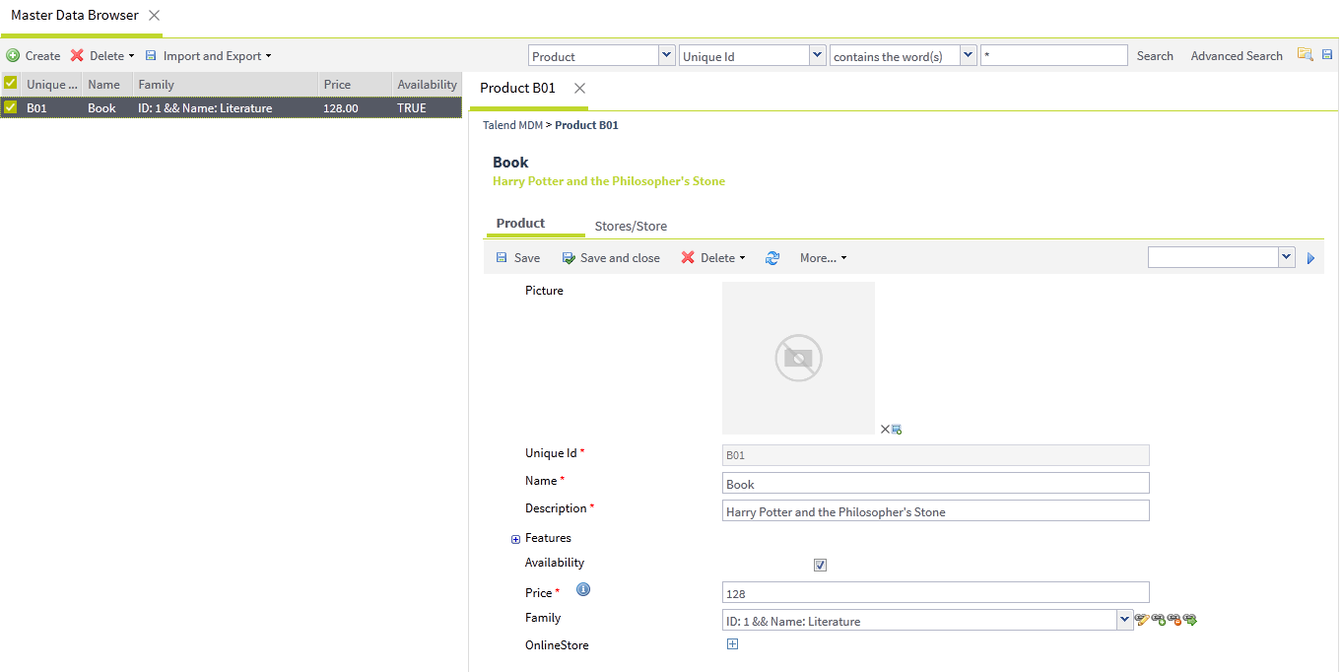
Task: Expand the Features section
Action: [515, 539]
